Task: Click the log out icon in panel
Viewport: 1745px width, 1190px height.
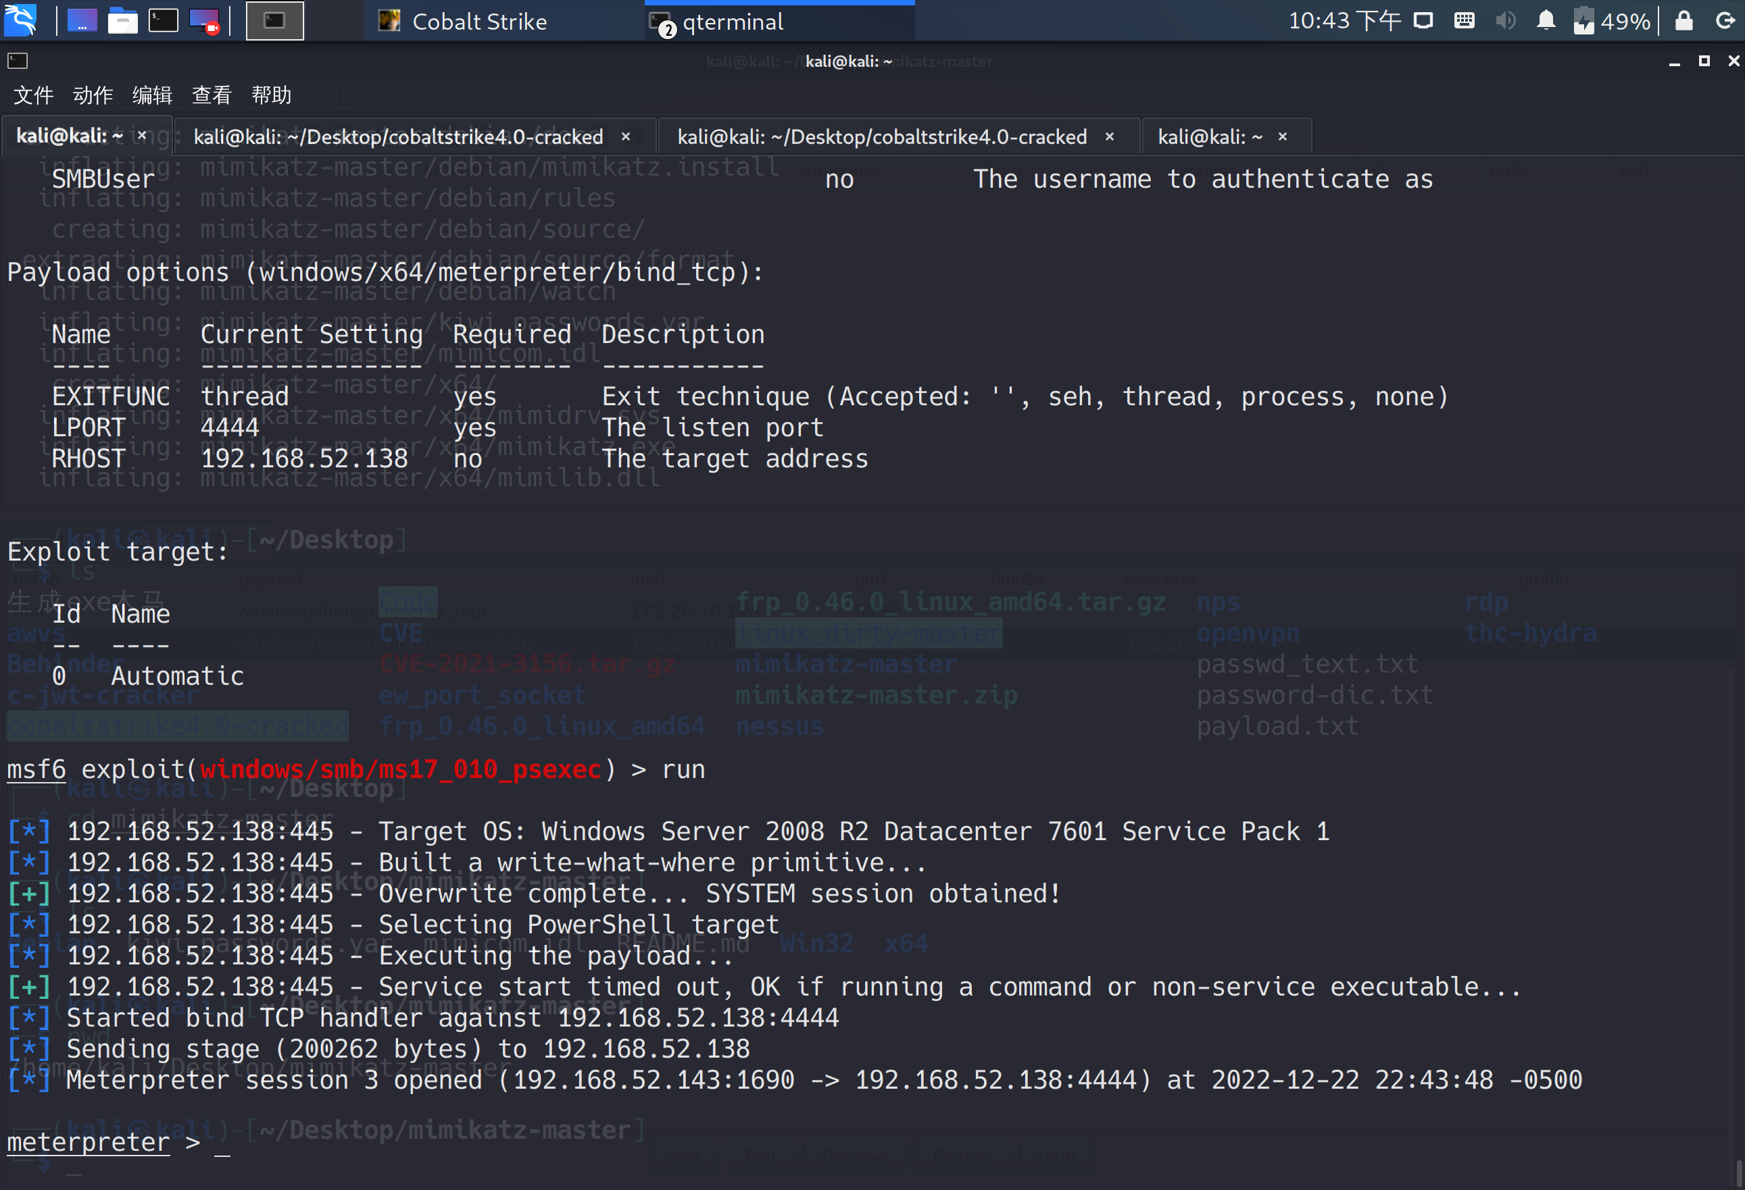Action: [x=1725, y=21]
